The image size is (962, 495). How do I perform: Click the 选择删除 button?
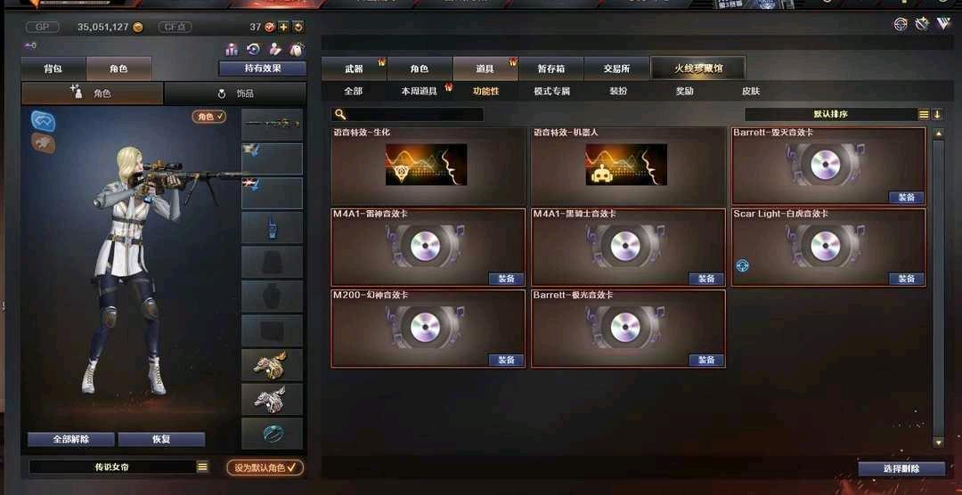(x=901, y=468)
